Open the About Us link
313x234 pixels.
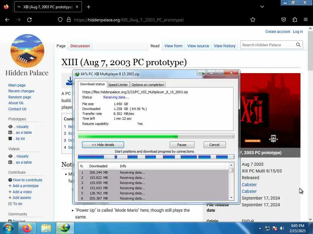click(16, 103)
